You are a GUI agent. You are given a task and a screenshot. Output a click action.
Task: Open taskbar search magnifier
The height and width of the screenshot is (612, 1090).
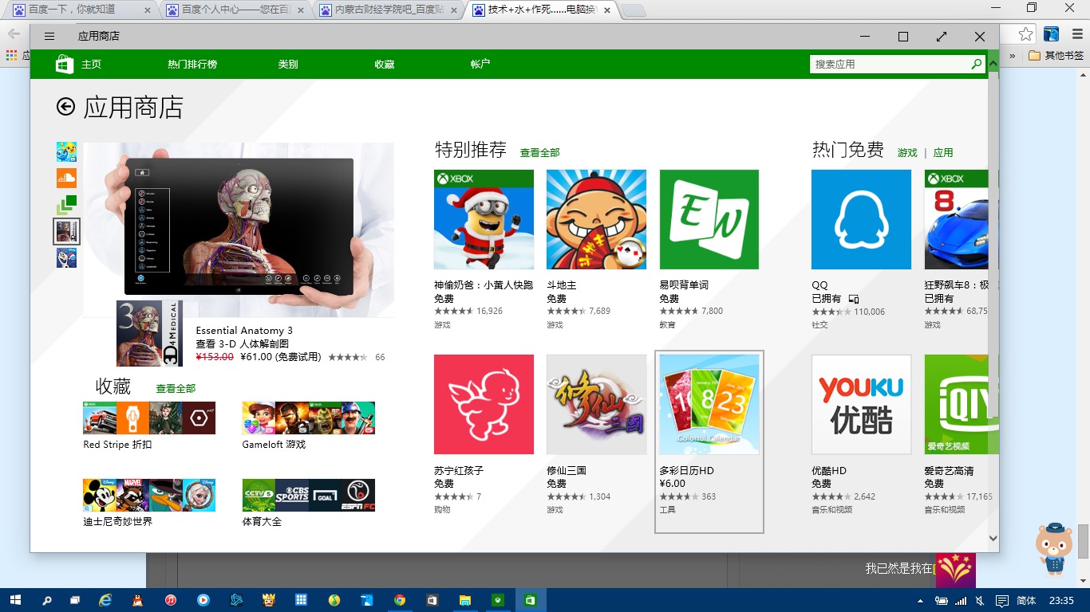point(47,600)
